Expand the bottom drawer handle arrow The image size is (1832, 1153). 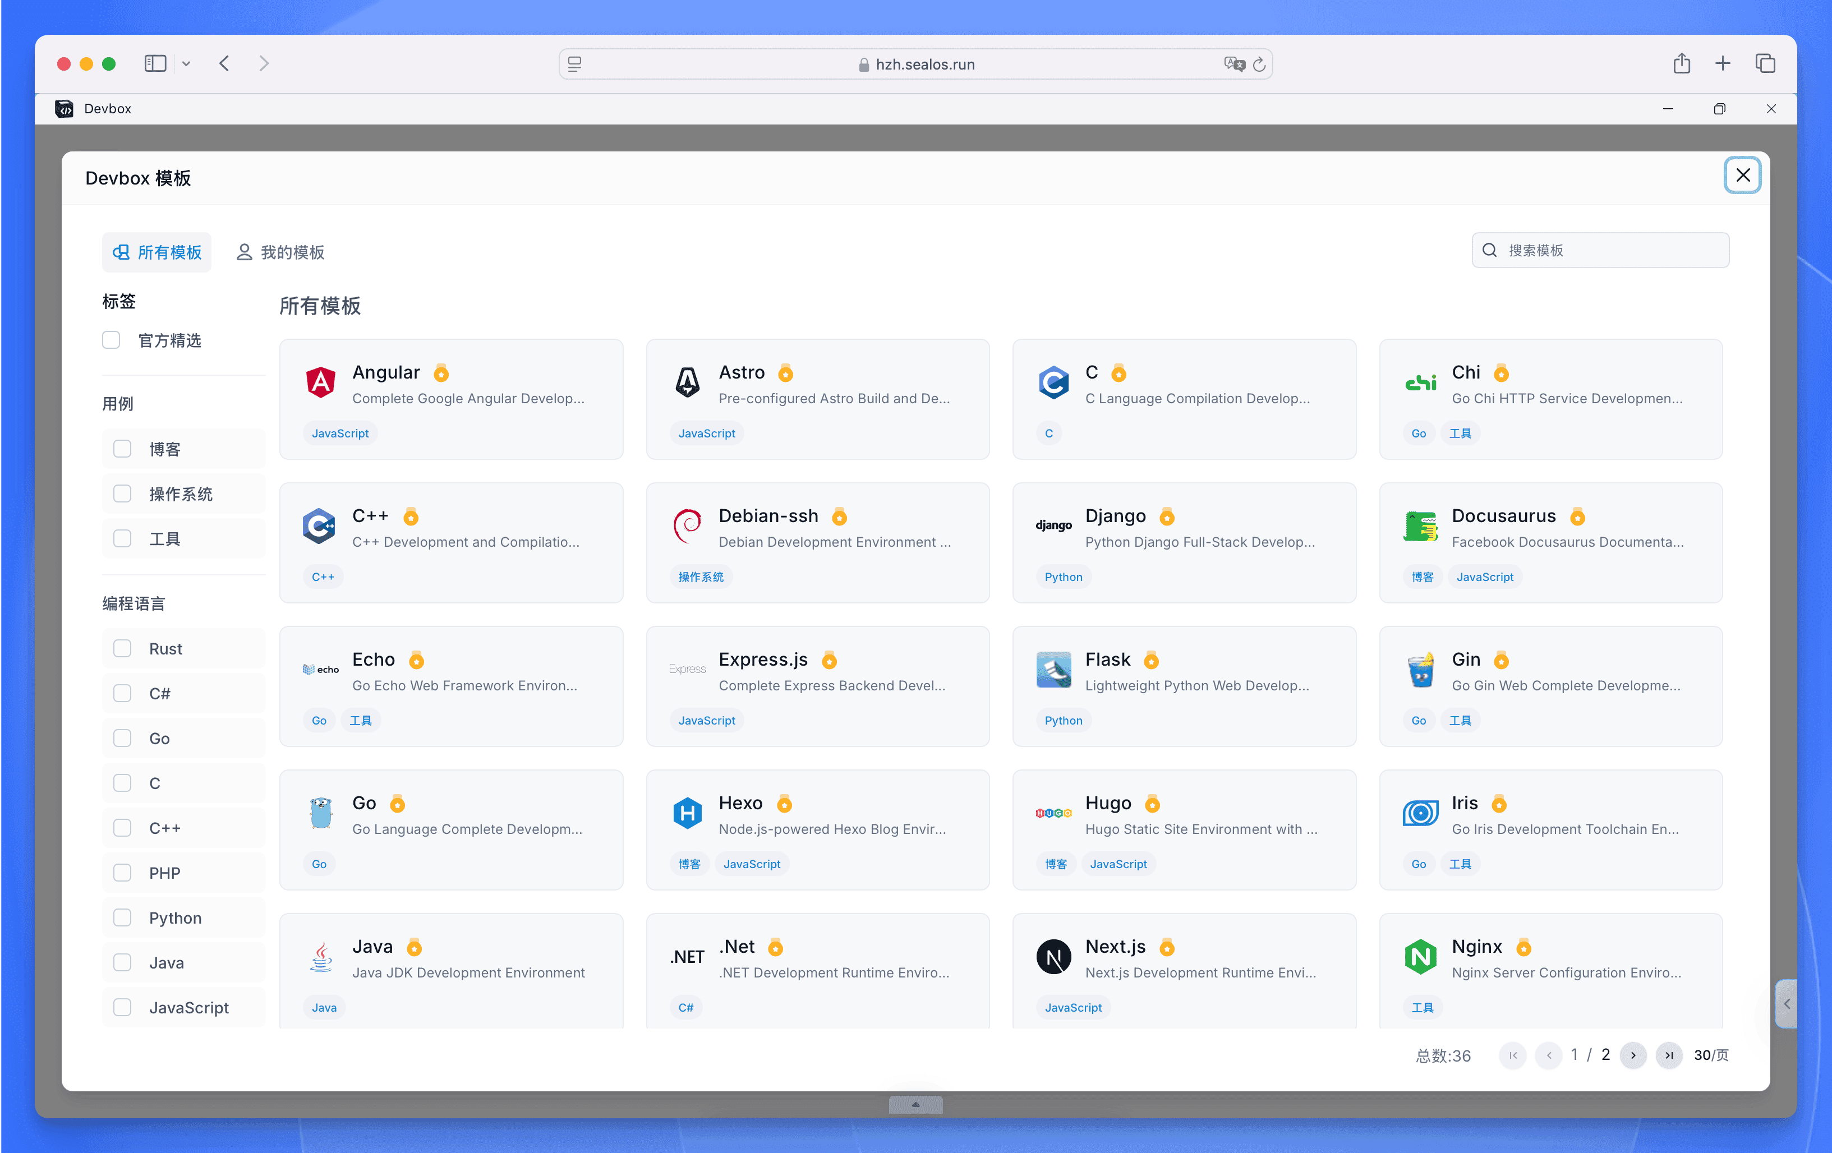pos(916,1104)
